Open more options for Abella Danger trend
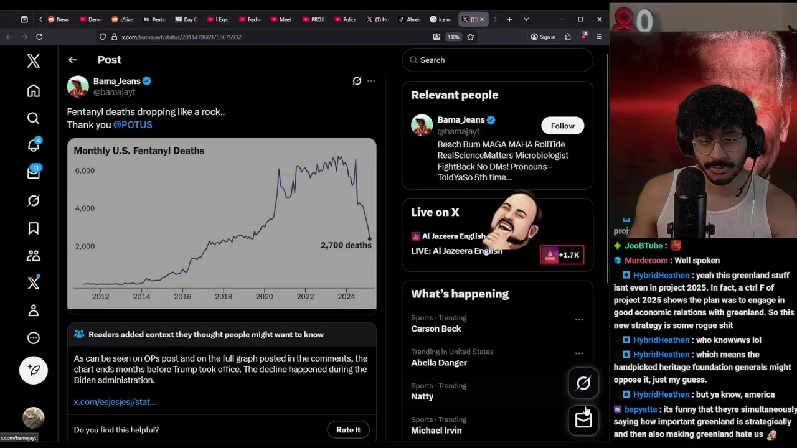Image resolution: width=797 pixels, height=448 pixels. (x=579, y=353)
